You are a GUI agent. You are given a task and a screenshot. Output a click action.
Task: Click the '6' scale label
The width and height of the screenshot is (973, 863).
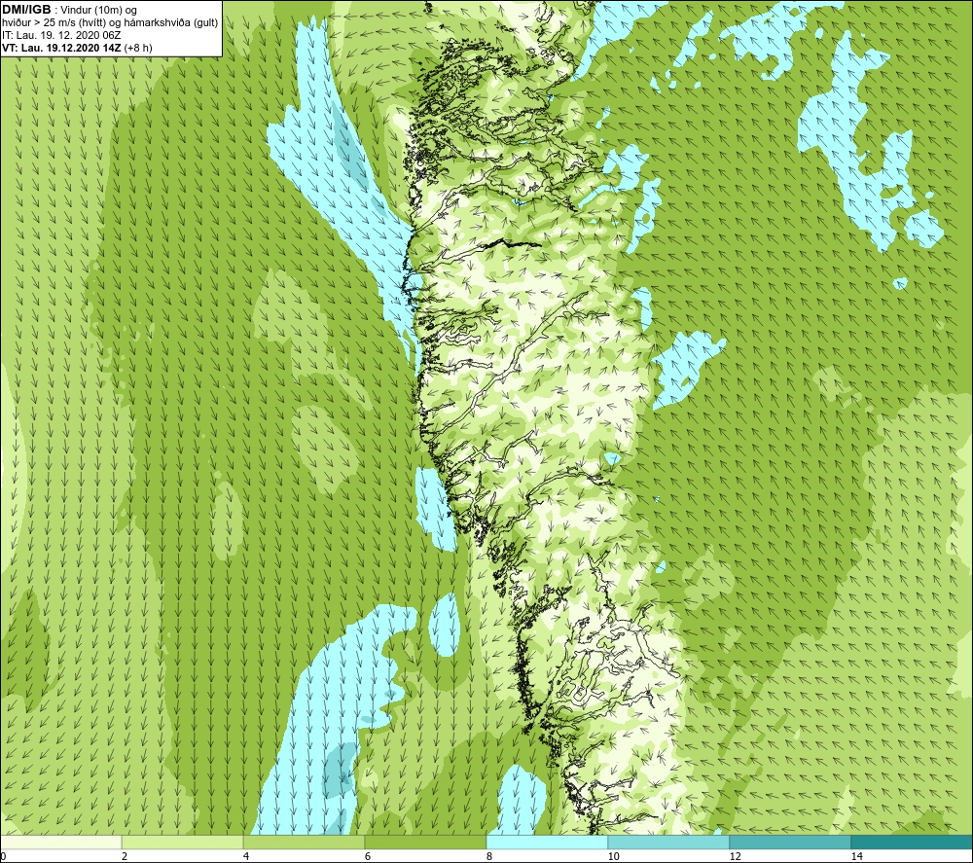tap(368, 856)
